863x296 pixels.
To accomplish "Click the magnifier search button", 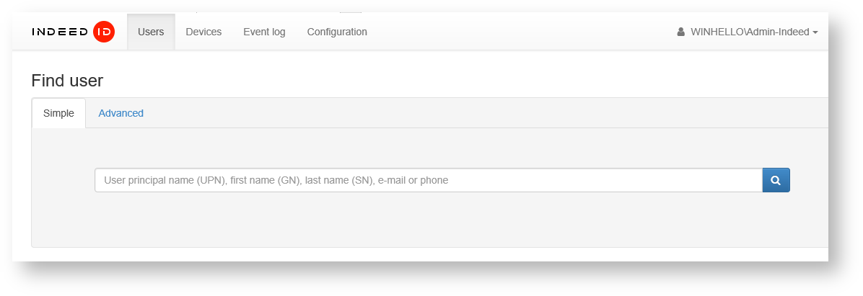I will click(776, 180).
